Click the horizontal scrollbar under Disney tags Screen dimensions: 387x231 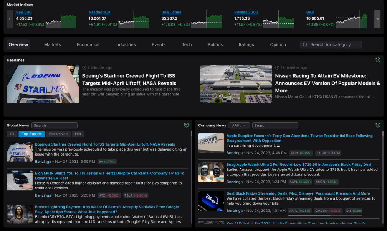click(x=309, y=215)
